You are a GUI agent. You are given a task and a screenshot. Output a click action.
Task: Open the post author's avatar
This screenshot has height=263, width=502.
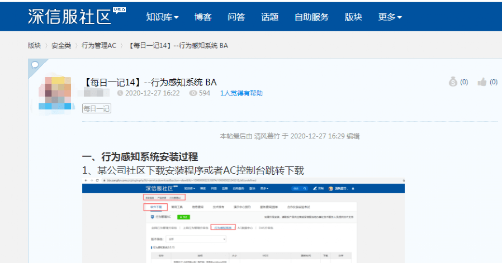point(55,93)
